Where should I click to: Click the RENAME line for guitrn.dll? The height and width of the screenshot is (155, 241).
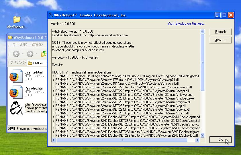pyautogui.click(x=121, y=113)
